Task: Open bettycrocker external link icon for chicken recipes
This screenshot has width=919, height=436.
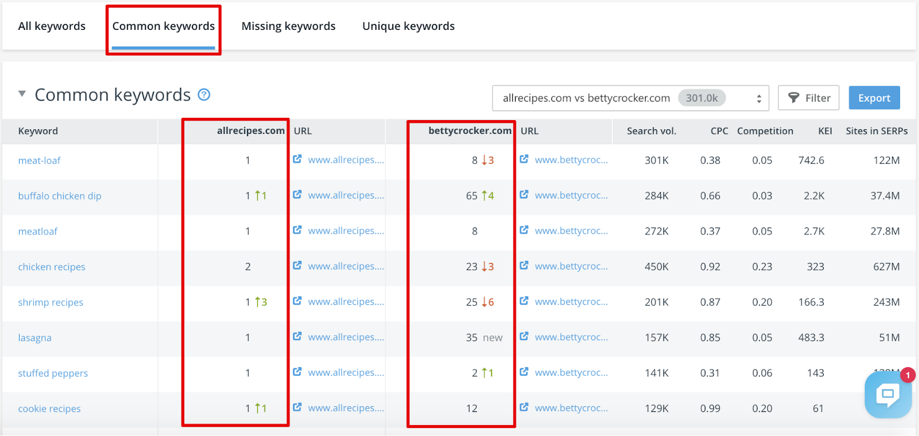Action: pos(524,266)
